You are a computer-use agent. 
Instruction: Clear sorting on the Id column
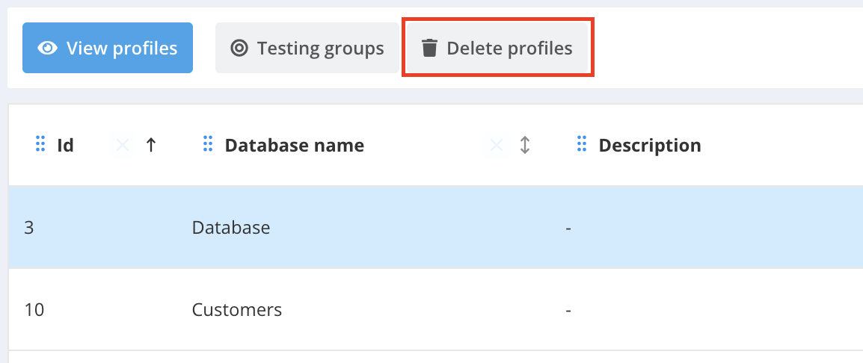pos(123,145)
